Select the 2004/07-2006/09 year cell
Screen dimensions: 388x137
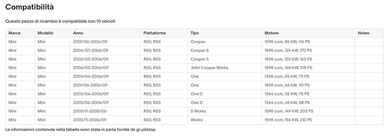click(91, 50)
